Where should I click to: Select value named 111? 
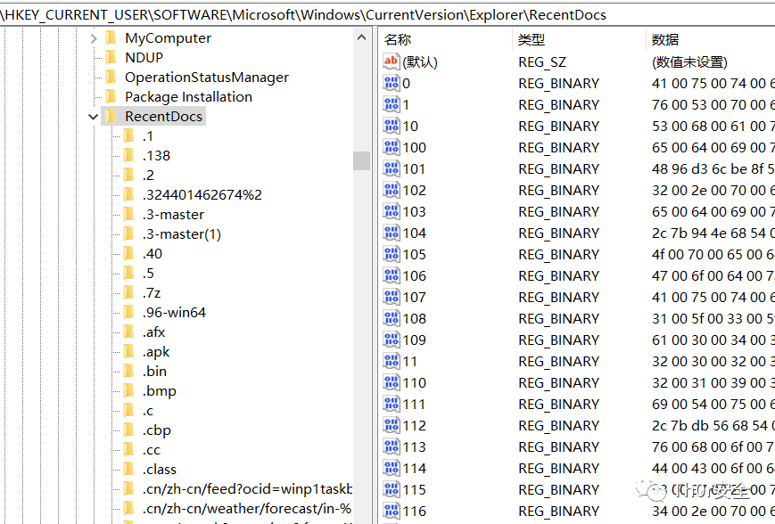[414, 404]
